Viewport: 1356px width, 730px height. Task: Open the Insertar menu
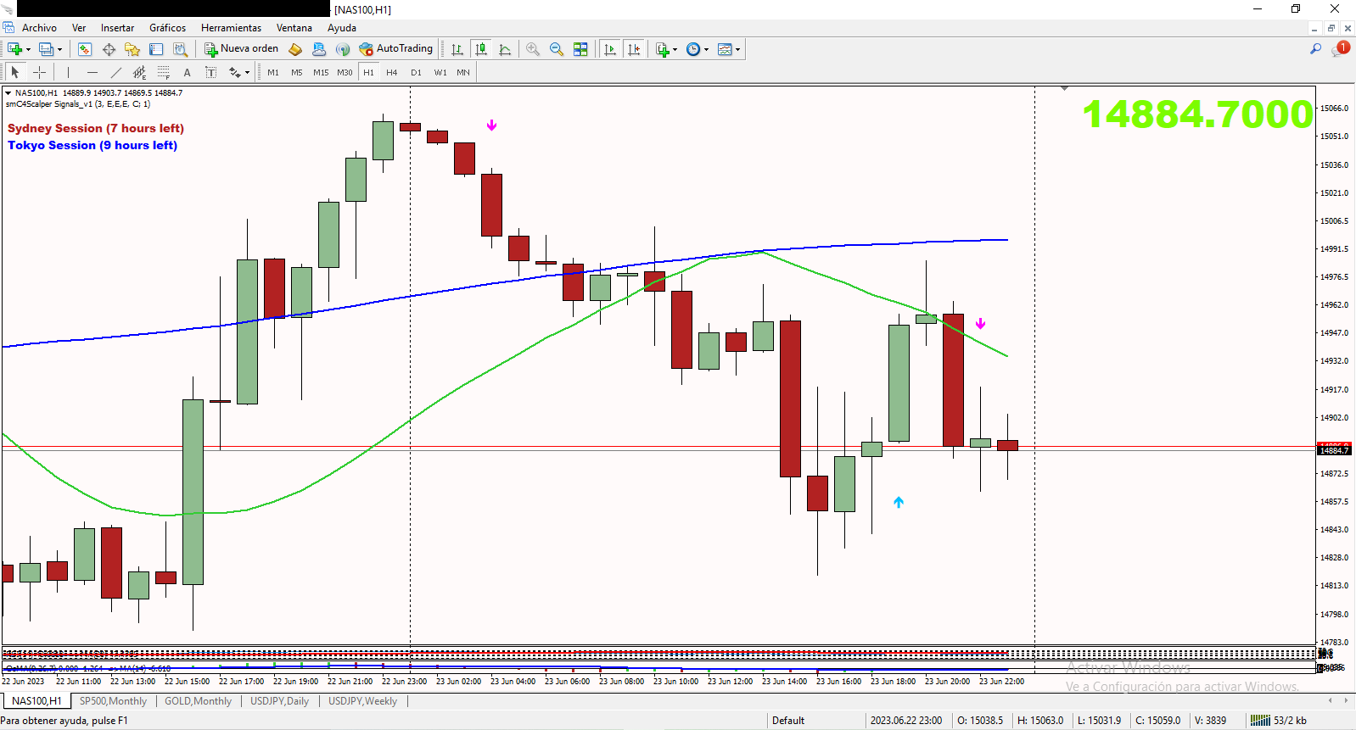coord(117,28)
